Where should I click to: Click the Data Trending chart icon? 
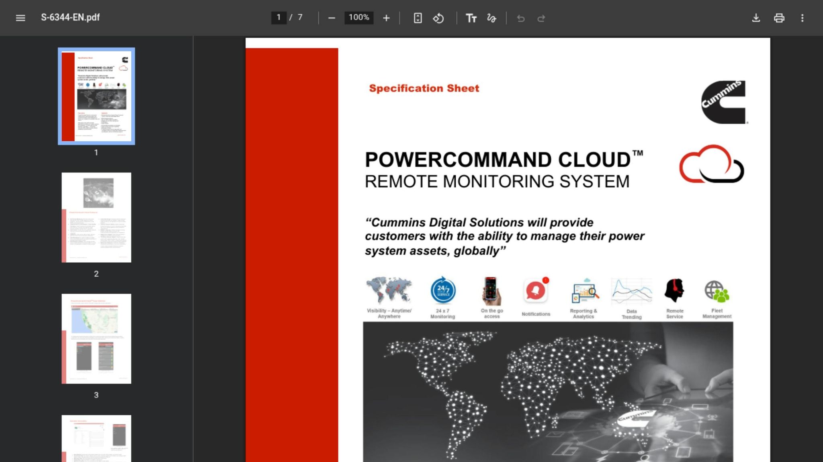coord(632,292)
